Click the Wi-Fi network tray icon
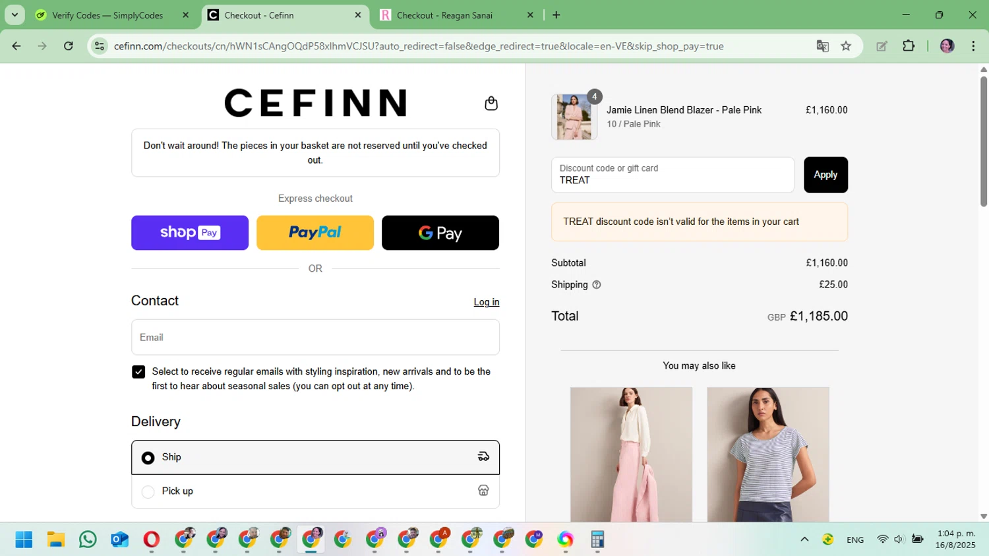The height and width of the screenshot is (556, 989). 882,540
